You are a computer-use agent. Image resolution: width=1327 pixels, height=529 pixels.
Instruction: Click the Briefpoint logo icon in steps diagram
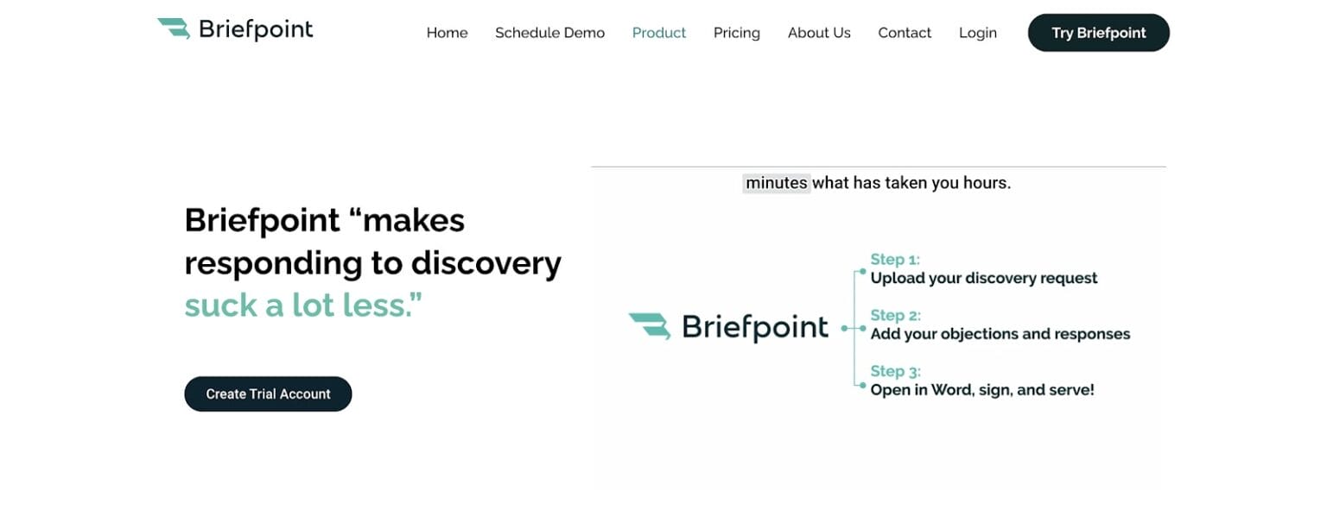tap(650, 326)
